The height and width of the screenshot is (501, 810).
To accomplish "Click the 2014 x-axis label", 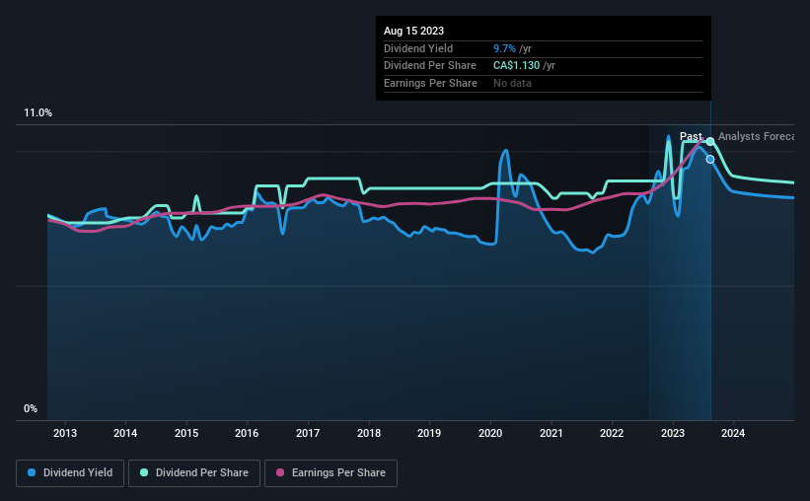I will [125, 433].
